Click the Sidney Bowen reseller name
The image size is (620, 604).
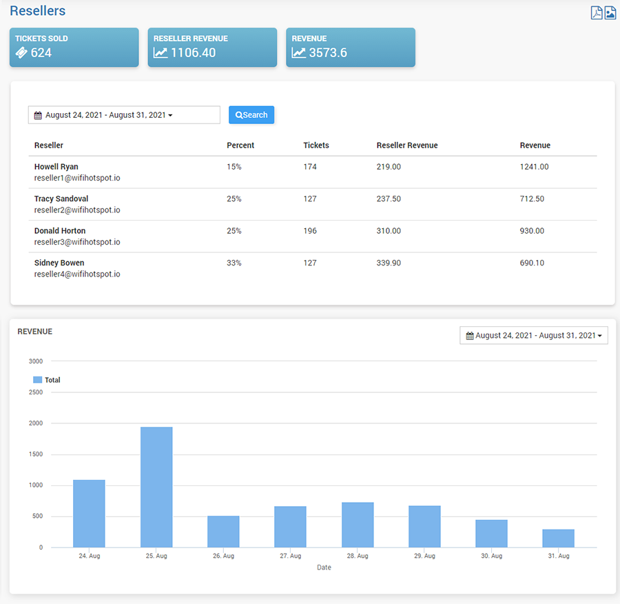59,263
